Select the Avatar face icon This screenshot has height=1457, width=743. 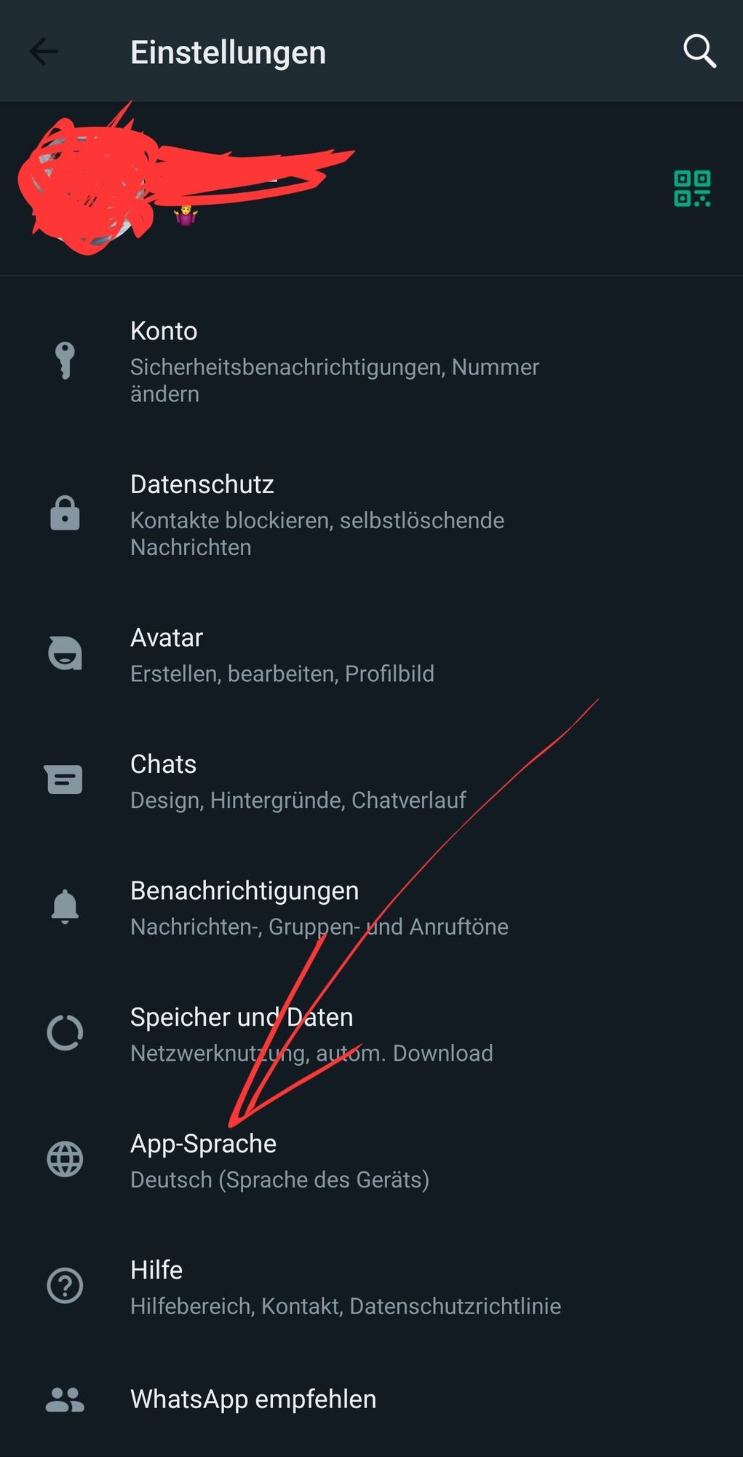tap(65, 653)
